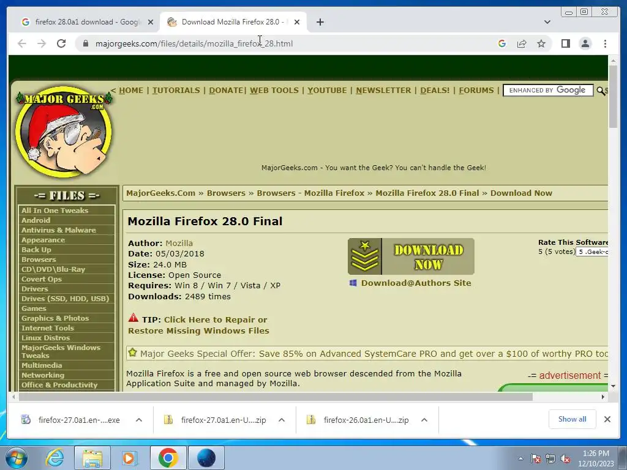Open Windows Explorer from taskbar
Viewport: 627px width, 470px height.
point(92,458)
